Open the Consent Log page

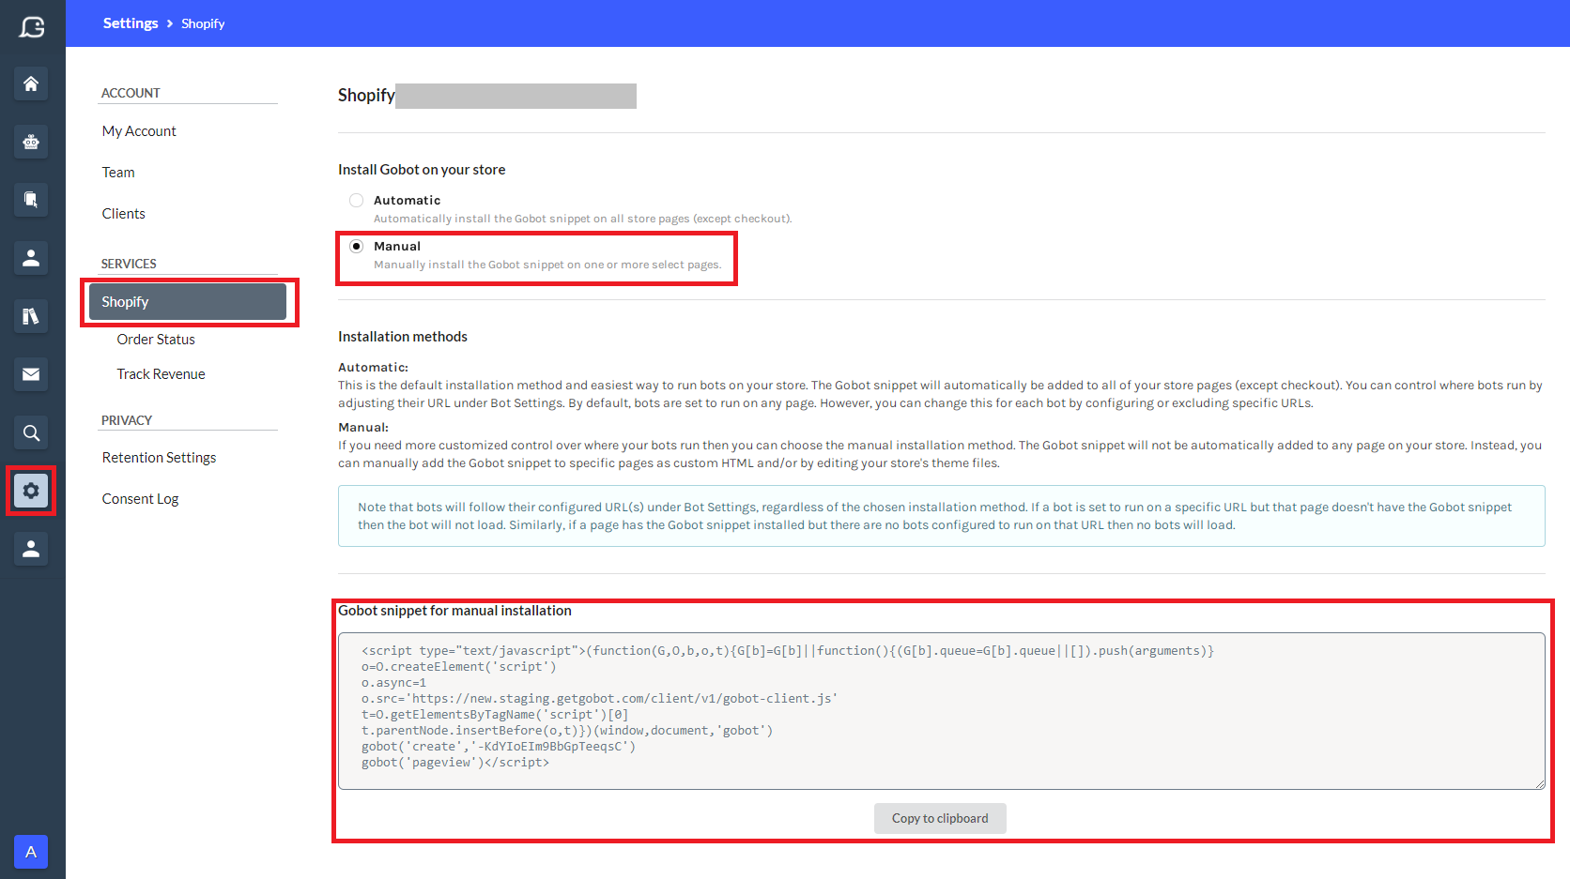click(140, 499)
